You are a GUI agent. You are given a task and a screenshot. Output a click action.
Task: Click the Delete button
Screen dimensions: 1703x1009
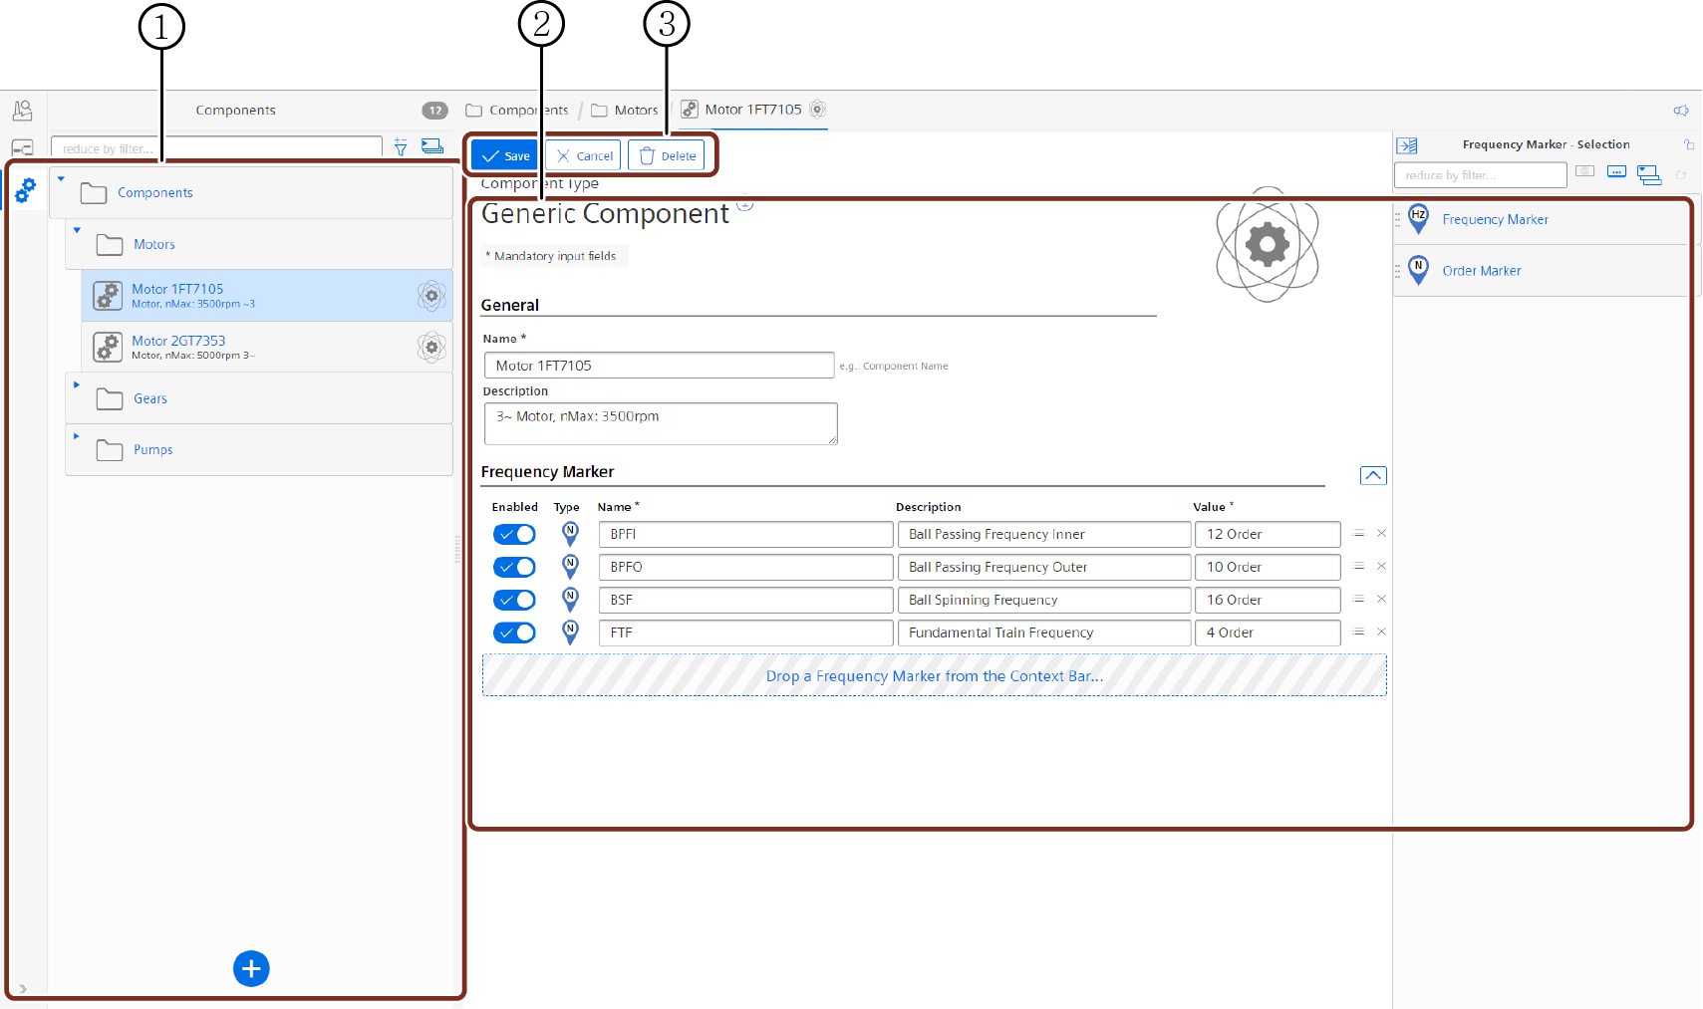point(667,155)
